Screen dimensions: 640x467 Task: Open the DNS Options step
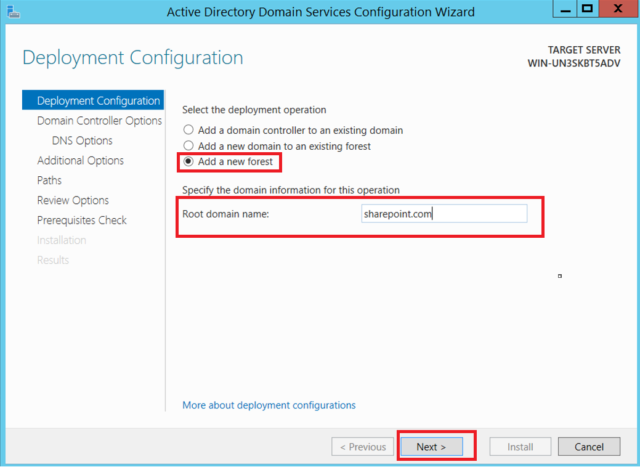tap(82, 140)
